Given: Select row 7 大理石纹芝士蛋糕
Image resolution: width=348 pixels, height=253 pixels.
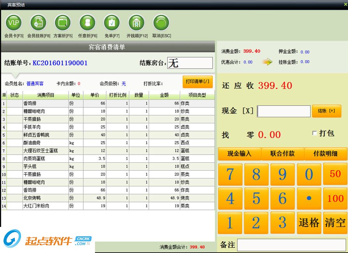Looking at the screenshot, I should pos(108,151).
